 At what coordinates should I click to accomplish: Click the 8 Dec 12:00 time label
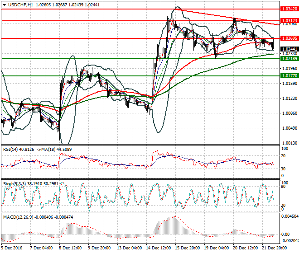click(70, 248)
